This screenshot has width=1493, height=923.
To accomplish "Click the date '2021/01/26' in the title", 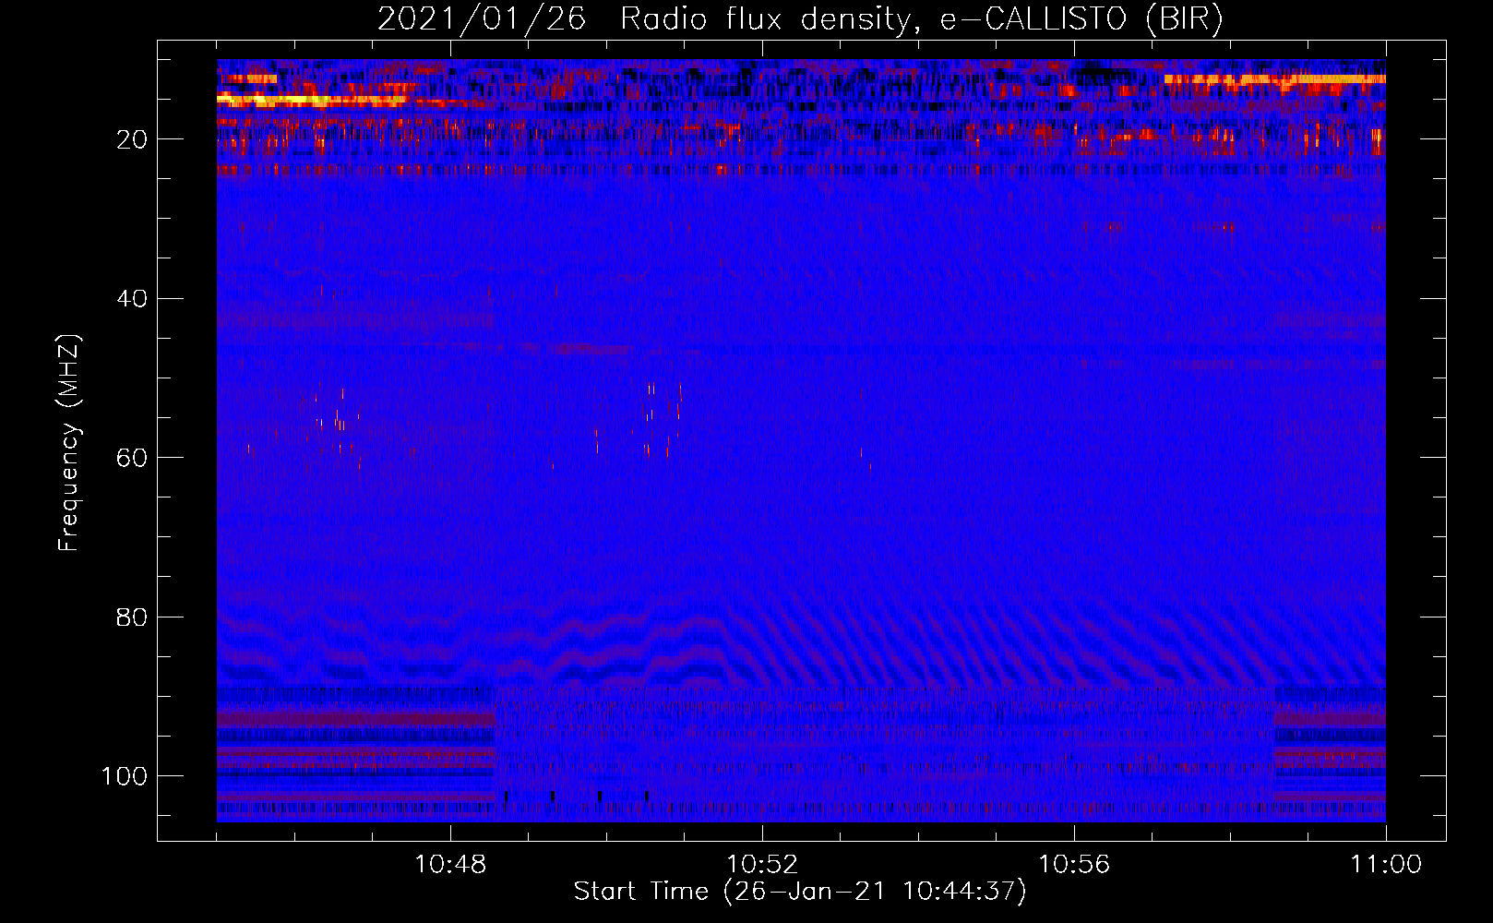I will [x=481, y=18].
